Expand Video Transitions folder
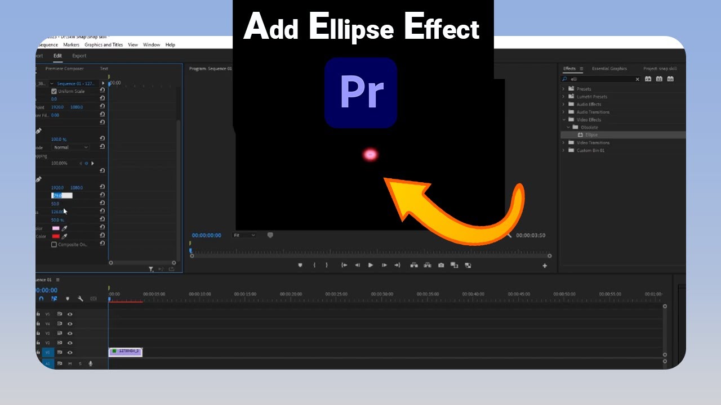This screenshot has width=721, height=405. point(563,142)
